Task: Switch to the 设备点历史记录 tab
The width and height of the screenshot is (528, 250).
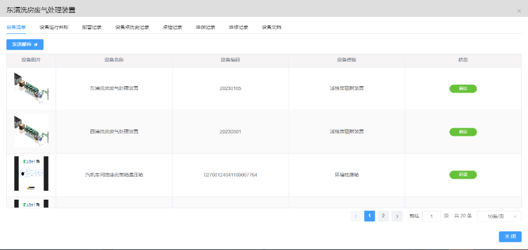Action: [132, 27]
